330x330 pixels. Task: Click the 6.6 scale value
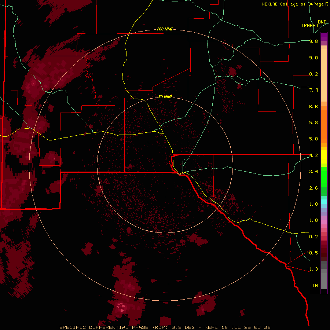click(x=313, y=106)
